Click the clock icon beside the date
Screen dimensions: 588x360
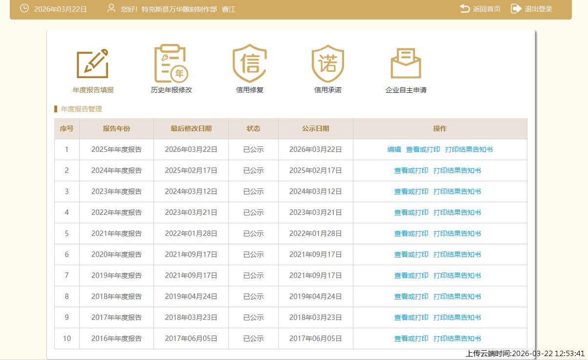pyautogui.click(x=24, y=9)
